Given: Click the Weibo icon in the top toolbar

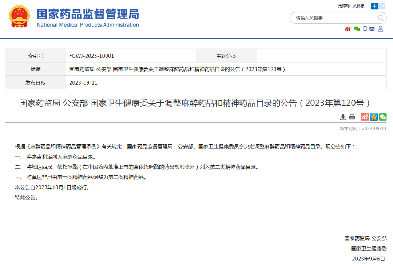Looking at the screenshot, I should click(348, 28).
